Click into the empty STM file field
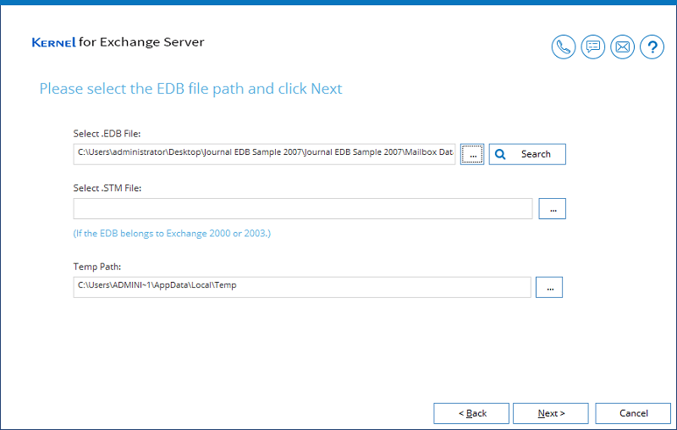The image size is (677, 430). [303, 209]
